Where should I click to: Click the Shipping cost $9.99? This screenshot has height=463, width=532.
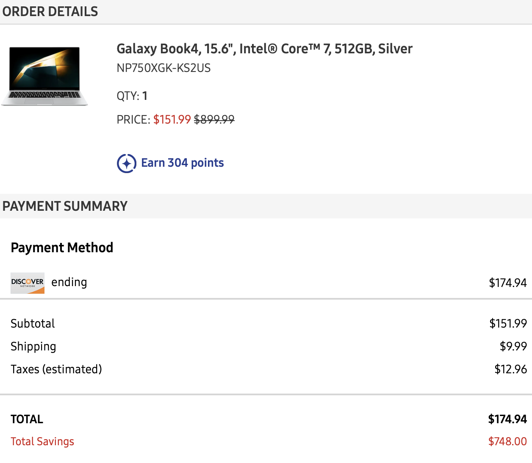point(513,346)
